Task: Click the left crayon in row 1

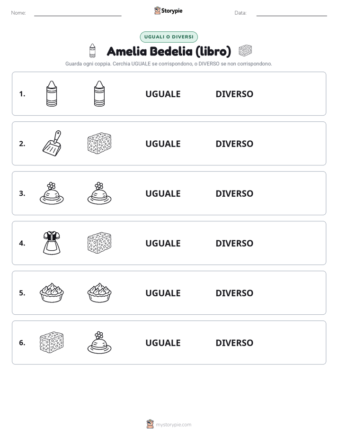Action: pyautogui.click(x=52, y=93)
